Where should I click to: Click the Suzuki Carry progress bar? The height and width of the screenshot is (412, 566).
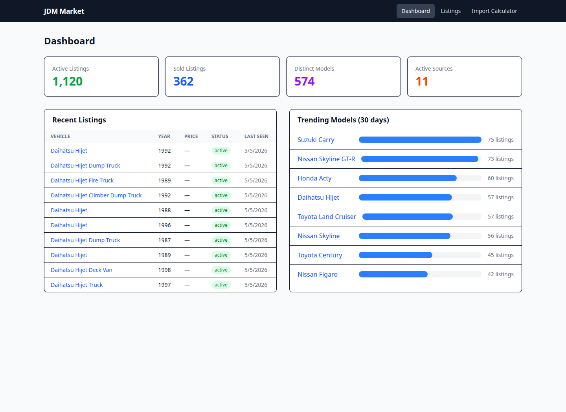[420, 140]
